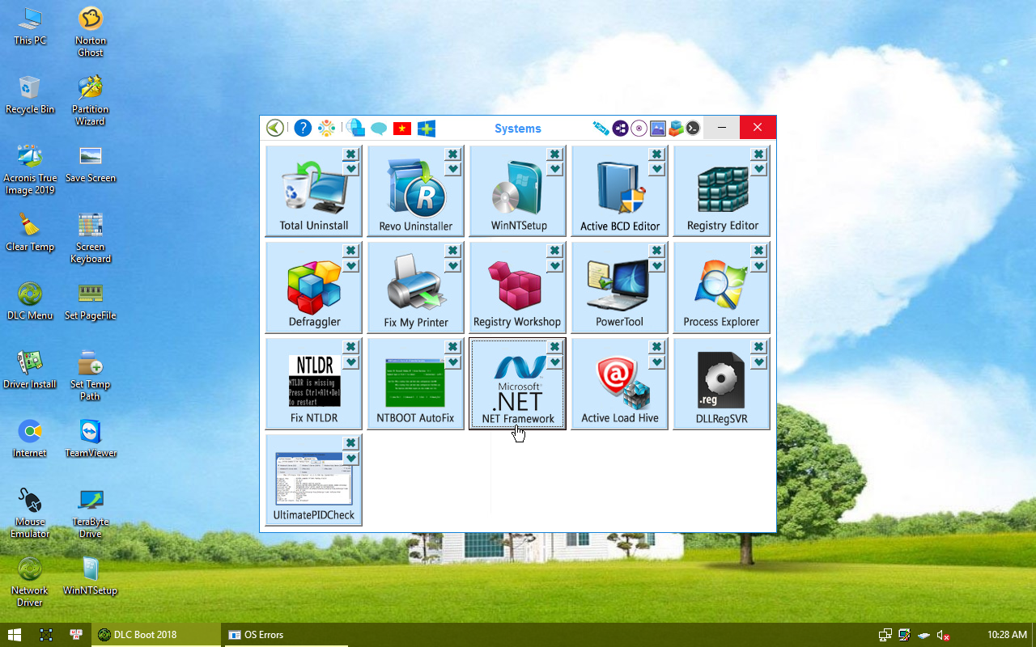Remove Total Uninstall with its X button
The height and width of the screenshot is (647, 1036).
pyautogui.click(x=350, y=154)
